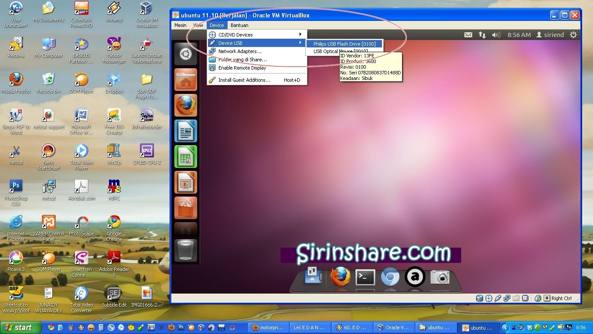Select Philips USB Flash Drive [0100] from the submenu
The height and width of the screenshot is (334, 593).
point(344,43)
